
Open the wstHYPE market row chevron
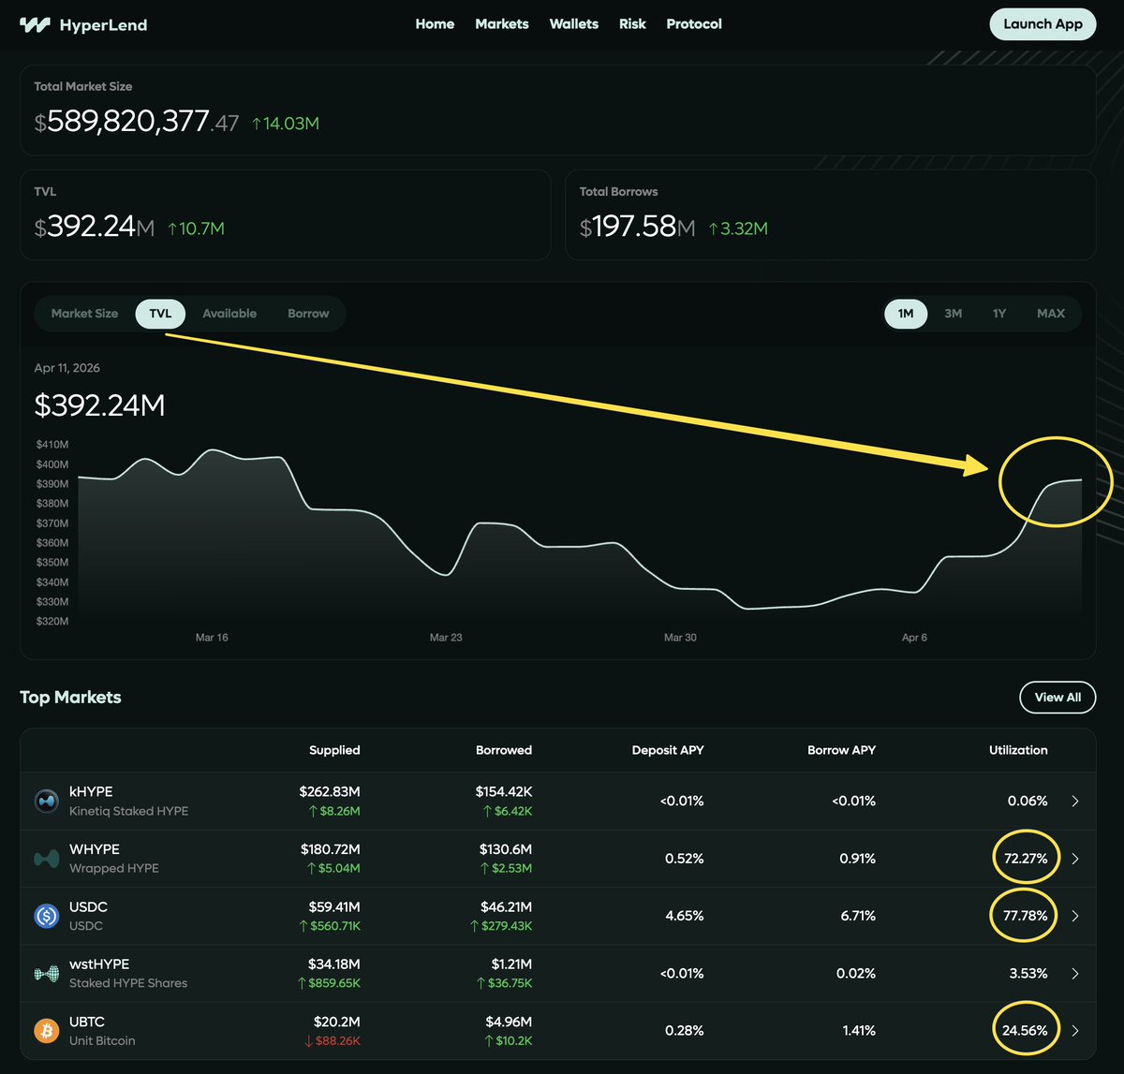pyautogui.click(x=1075, y=974)
